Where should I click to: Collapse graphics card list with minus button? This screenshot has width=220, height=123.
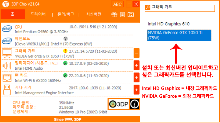[x=136, y=53]
